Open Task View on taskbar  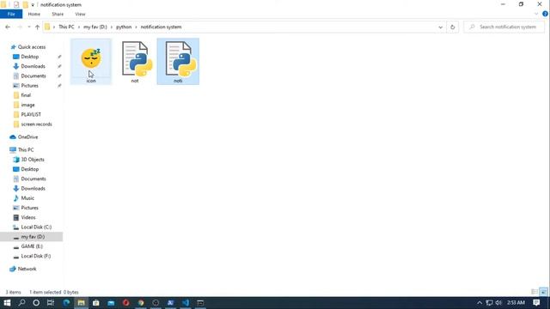(51, 303)
